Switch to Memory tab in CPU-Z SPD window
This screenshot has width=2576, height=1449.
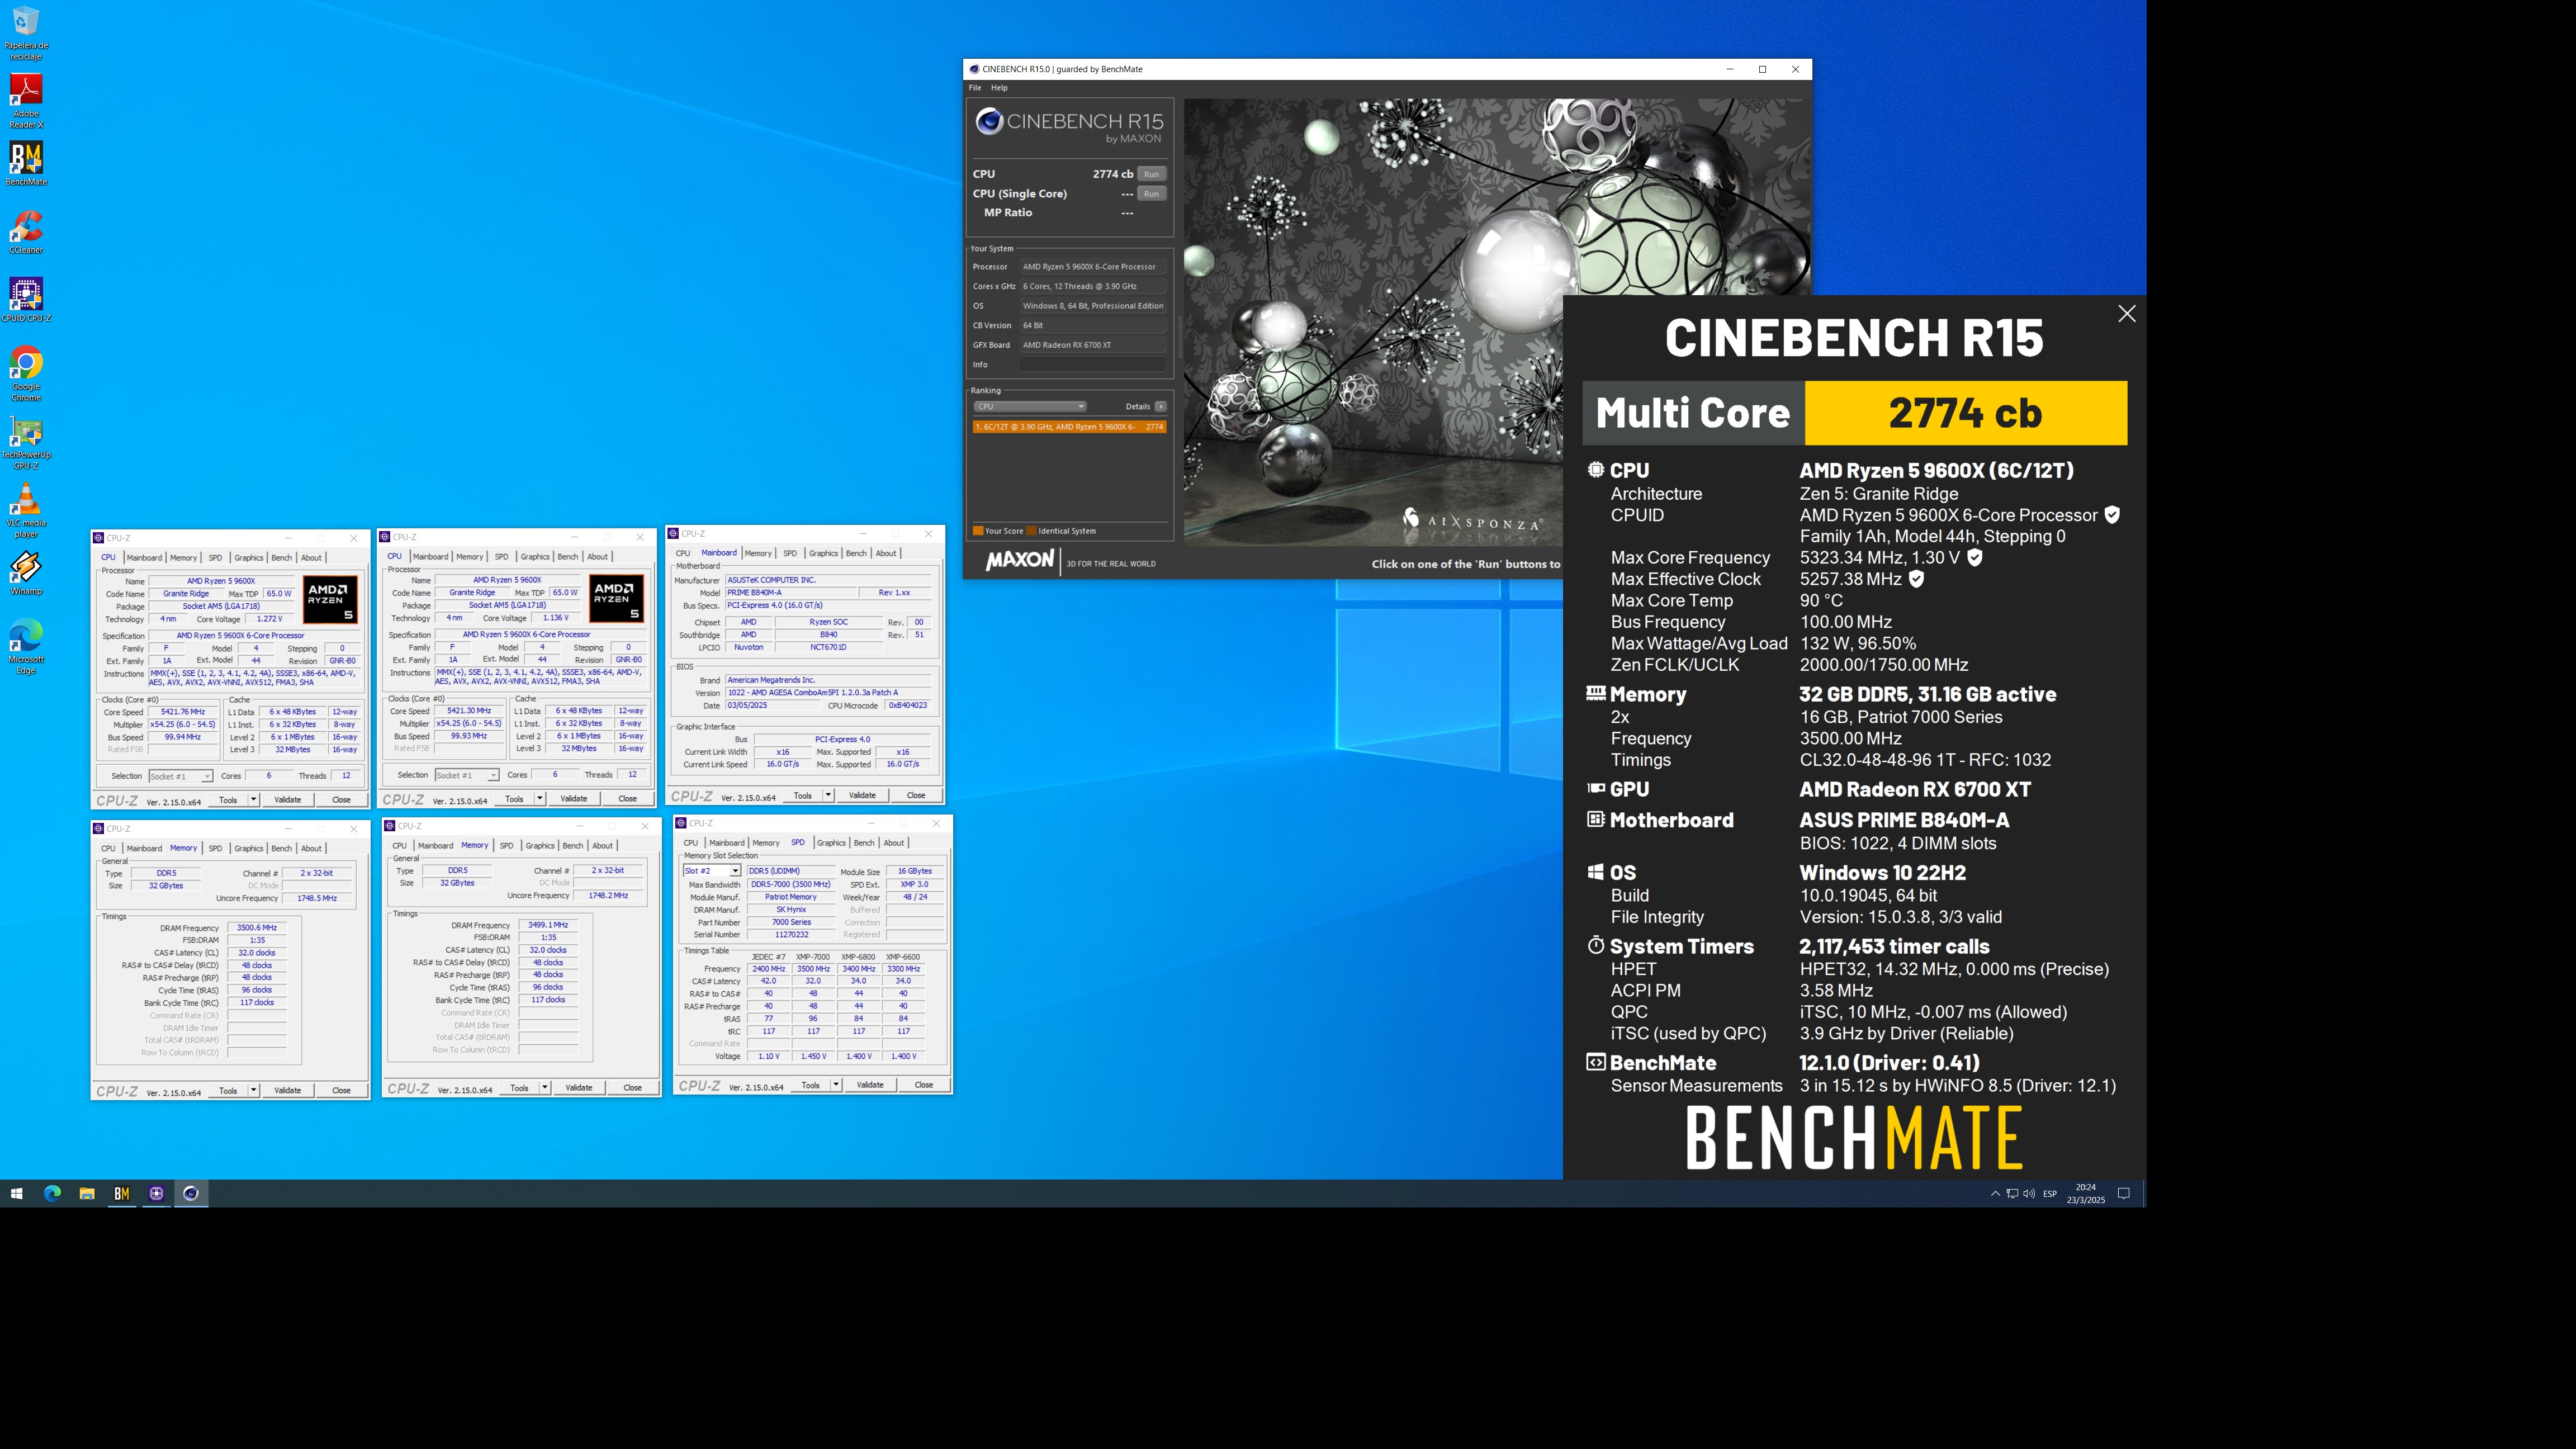766,843
